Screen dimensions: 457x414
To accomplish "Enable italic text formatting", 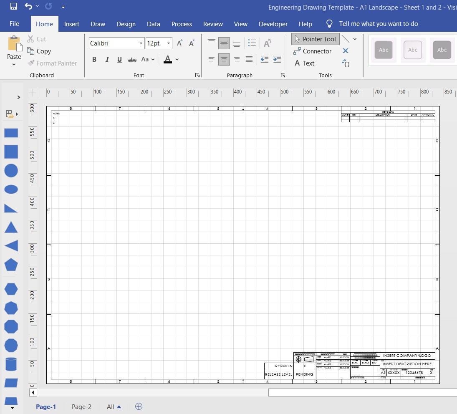I will click(x=107, y=59).
